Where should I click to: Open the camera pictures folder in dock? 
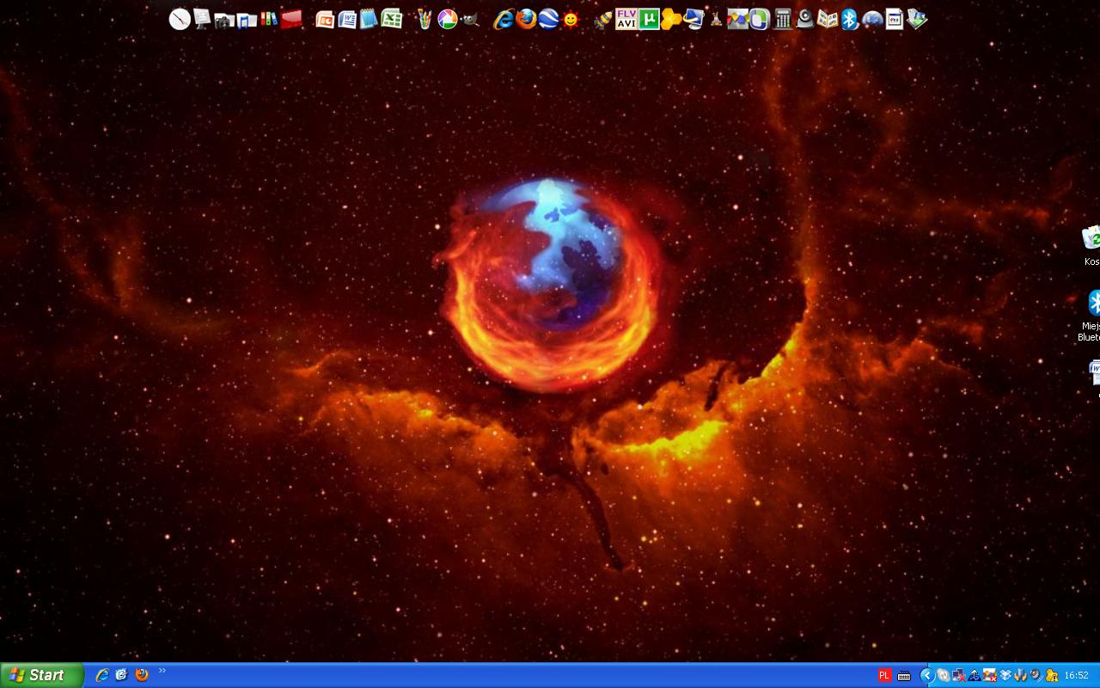click(224, 21)
